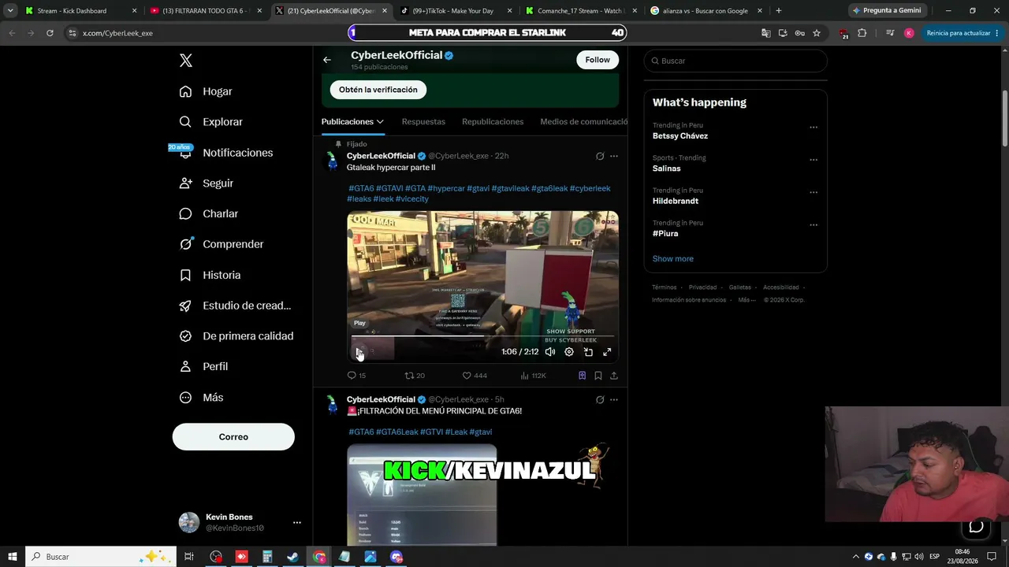Open Windows Start menu
The width and height of the screenshot is (1009, 567).
[x=13, y=557]
